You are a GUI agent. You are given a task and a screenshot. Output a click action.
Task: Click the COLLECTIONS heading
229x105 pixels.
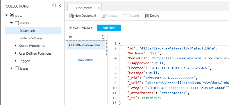pyautogui.click(x=17, y=6)
